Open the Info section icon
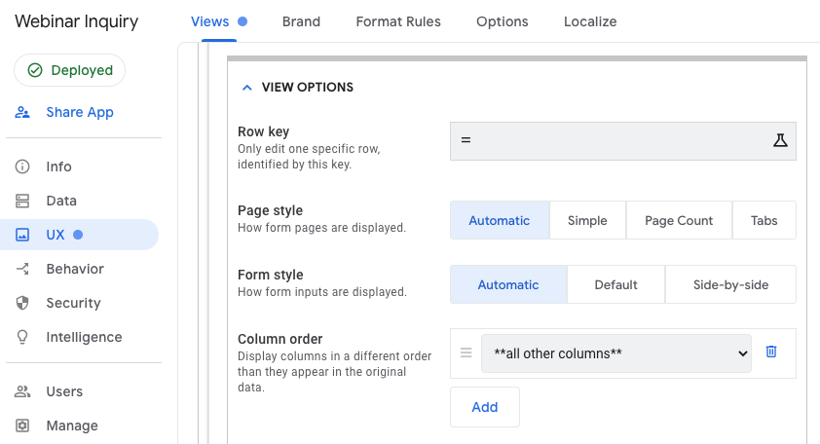 pos(22,166)
